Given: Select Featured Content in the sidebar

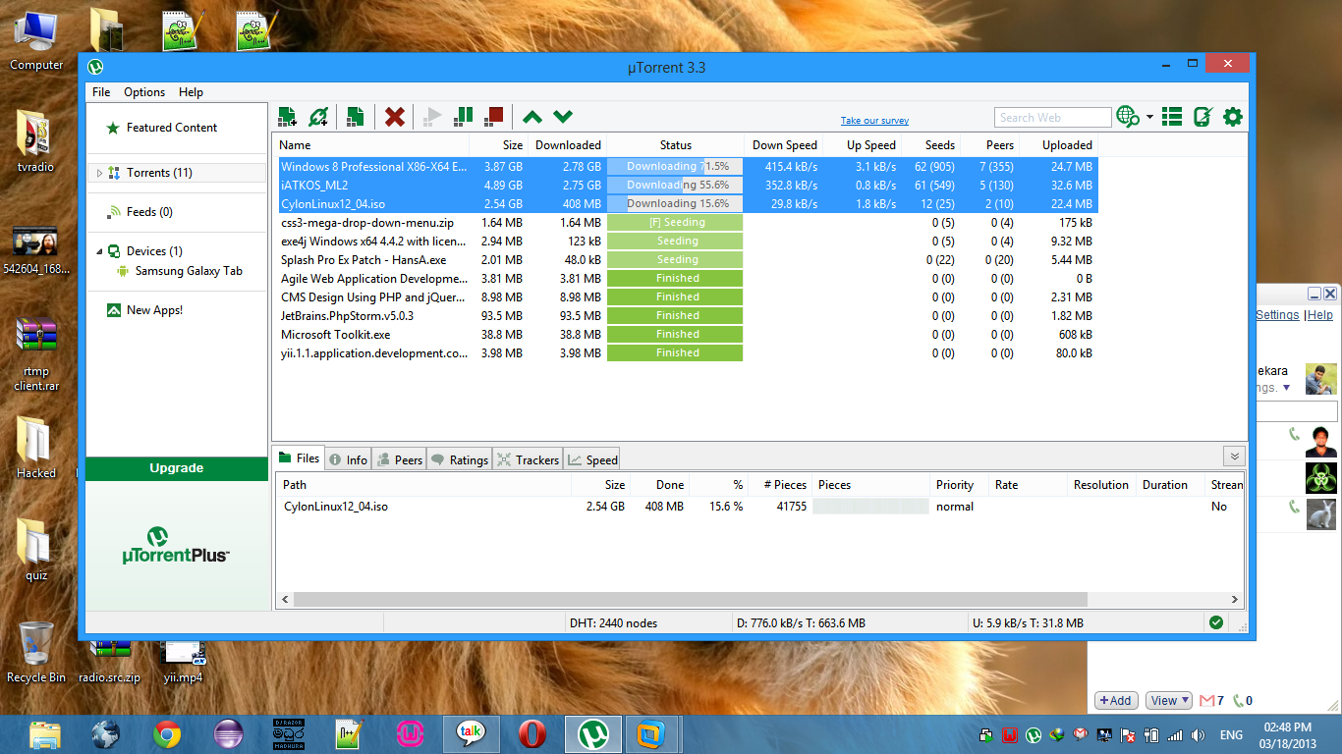Looking at the screenshot, I should click(172, 128).
